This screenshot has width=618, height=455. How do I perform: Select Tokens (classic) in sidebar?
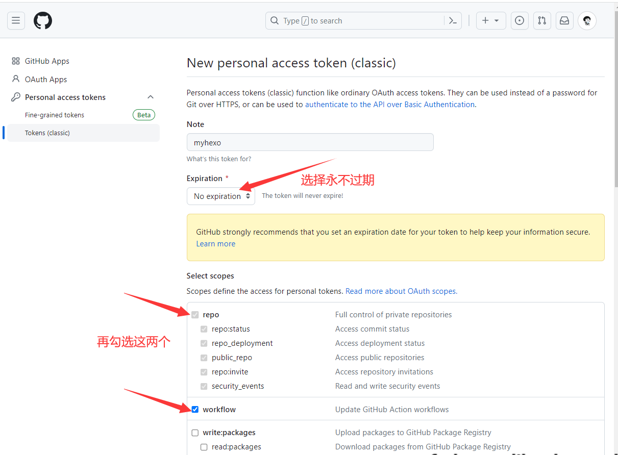pyautogui.click(x=47, y=133)
